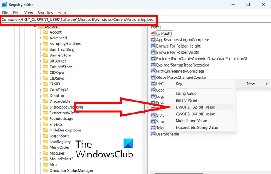Expand the AutoplayHandlers key
Viewport: 271px width, 174px height.
pyautogui.click(x=40, y=44)
